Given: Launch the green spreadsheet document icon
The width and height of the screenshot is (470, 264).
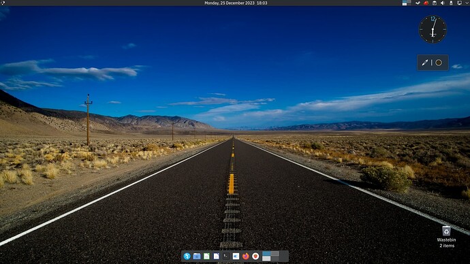Looking at the screenshot, I should (x=206, y=257).
